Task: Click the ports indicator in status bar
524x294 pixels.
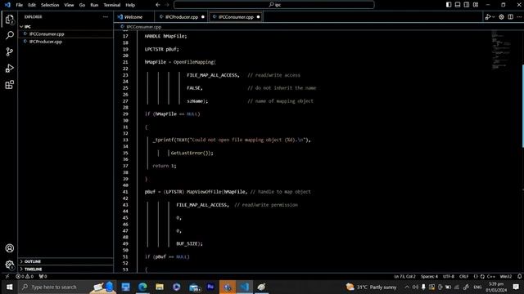Action: tap(43, 276)
